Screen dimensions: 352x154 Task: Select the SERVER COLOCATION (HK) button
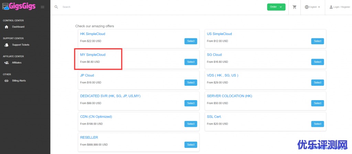pos(317,103)
